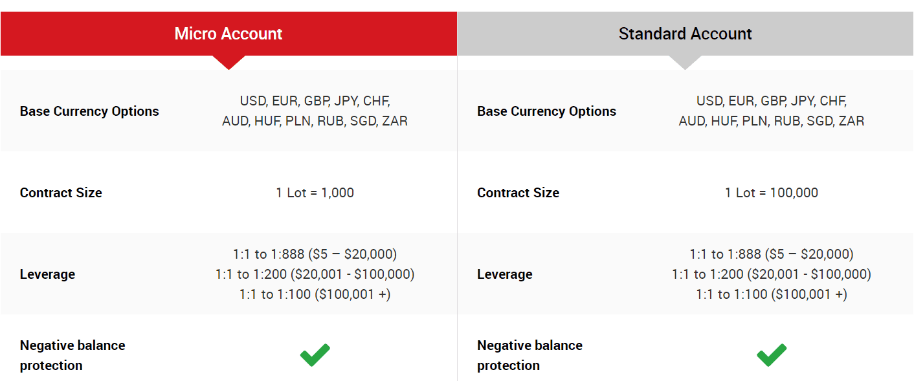The width and height of the screenshot is (914, 381).
Task: Click the green checkmark under Standard Account
Action: tap(772, 355)
